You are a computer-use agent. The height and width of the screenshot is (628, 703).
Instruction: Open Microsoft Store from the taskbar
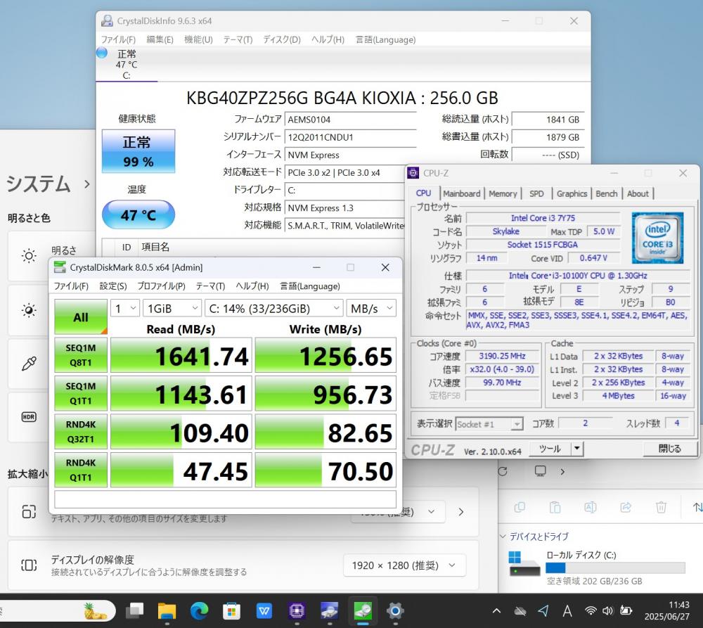tap(231, 610)
